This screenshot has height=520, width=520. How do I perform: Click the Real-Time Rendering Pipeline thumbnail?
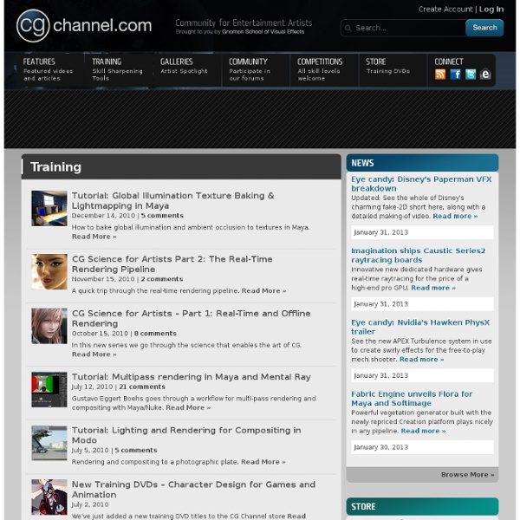49,271
